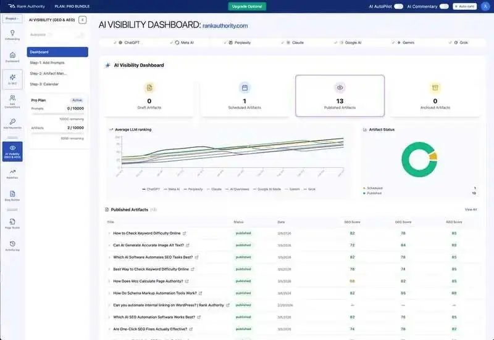Viewport: 494px width, 340px height.
Task: Click the Auto-sync button
Action: click(x=465, y=6)
